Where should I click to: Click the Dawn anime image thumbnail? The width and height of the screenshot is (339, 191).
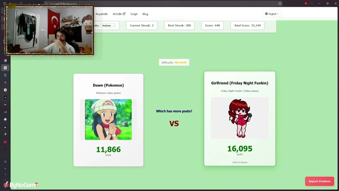tap(108, 119)
